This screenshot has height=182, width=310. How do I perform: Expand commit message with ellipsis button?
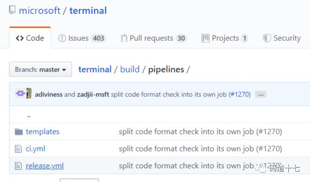point(261,94)
